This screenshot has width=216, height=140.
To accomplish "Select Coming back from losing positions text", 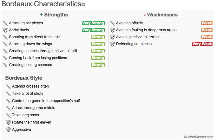I will [38, 58].
